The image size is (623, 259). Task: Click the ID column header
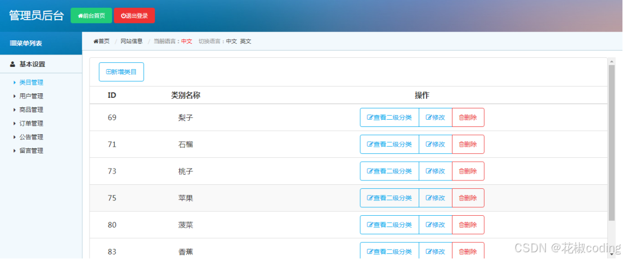tap(112, 95)
